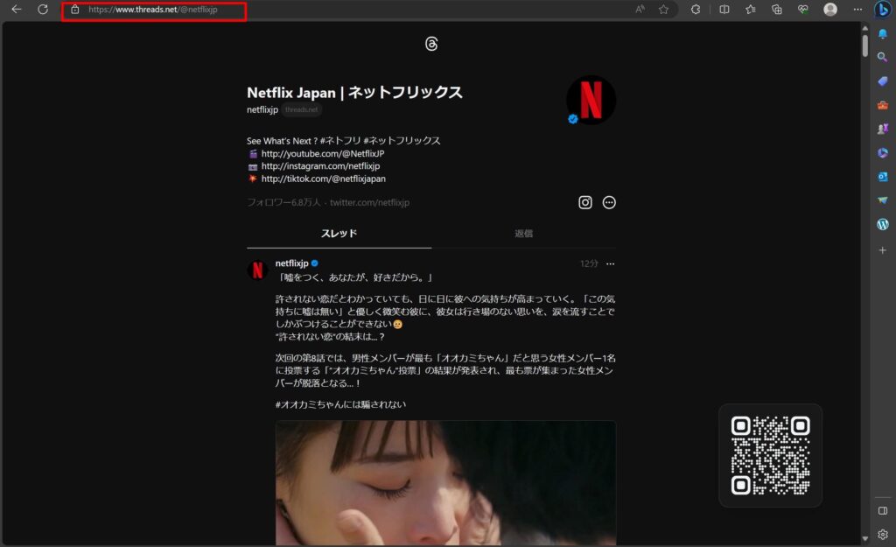The image size is (896, 547).
Task: Open Microsoft 365 icon in sidebar
Action: pyautogui.click(x=883, y=153)
